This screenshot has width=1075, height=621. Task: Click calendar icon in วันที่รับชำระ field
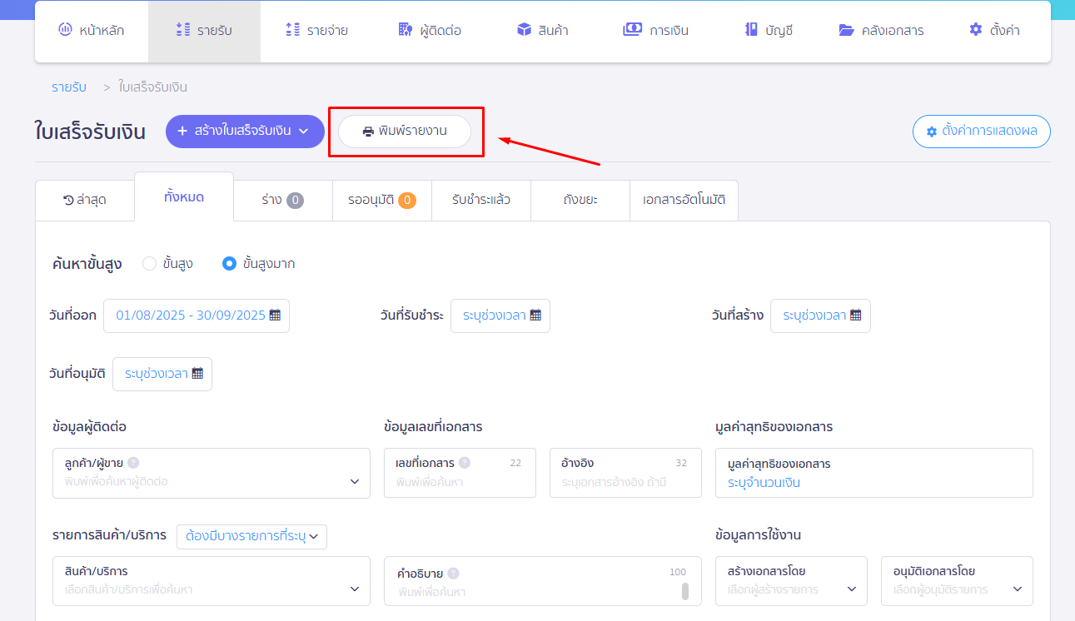535,315
